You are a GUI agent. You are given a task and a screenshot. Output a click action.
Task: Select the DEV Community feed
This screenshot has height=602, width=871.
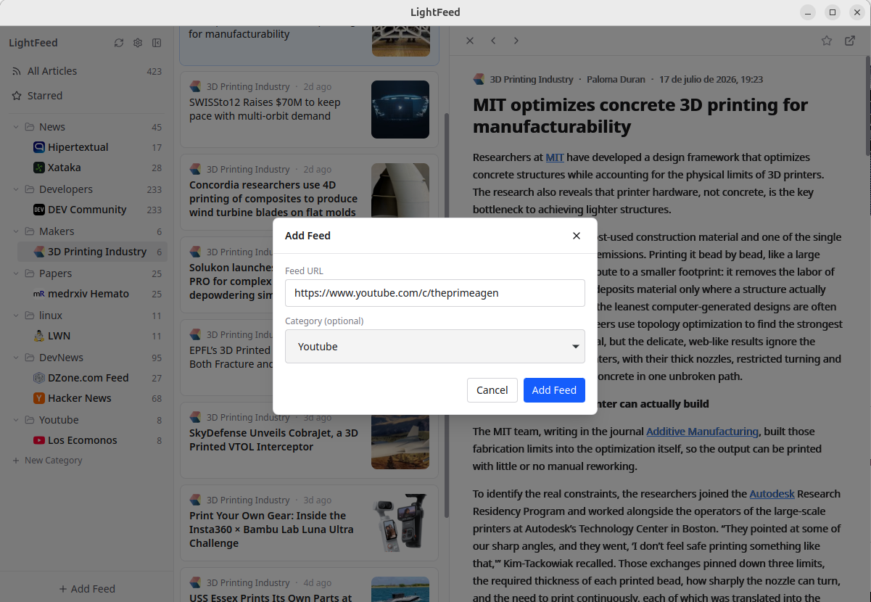click(92, 210)
